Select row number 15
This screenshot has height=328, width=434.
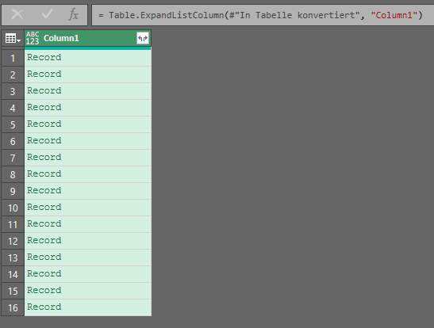[x=13, y=291]
